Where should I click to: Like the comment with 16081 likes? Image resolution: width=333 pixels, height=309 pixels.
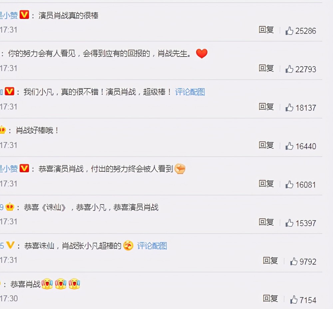point(289,185)
